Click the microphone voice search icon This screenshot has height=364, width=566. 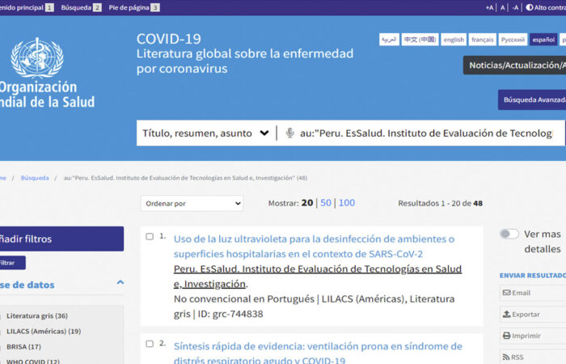point(289,133)
